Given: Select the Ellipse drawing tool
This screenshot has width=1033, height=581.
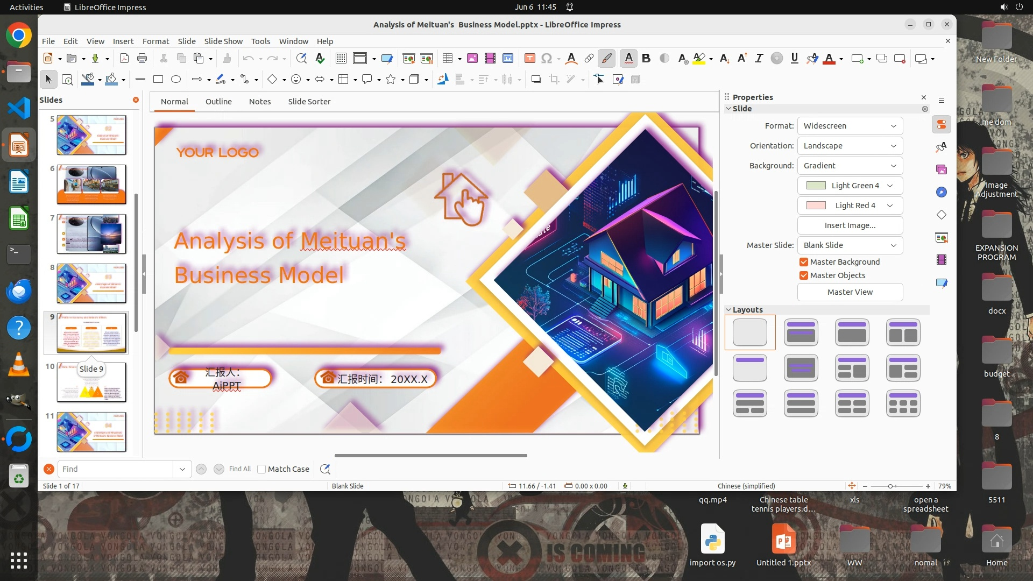Looking at the screenshot, I should (x=175, y=80).
